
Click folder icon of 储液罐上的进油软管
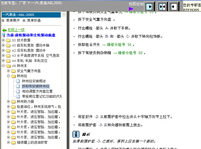(13, 142)
